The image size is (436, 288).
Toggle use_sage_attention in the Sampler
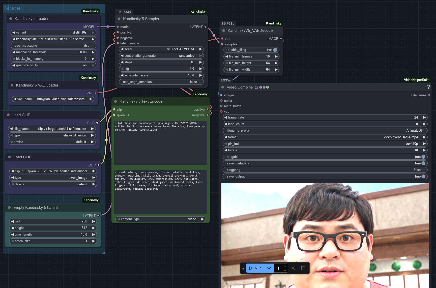(x=161, y=82)
